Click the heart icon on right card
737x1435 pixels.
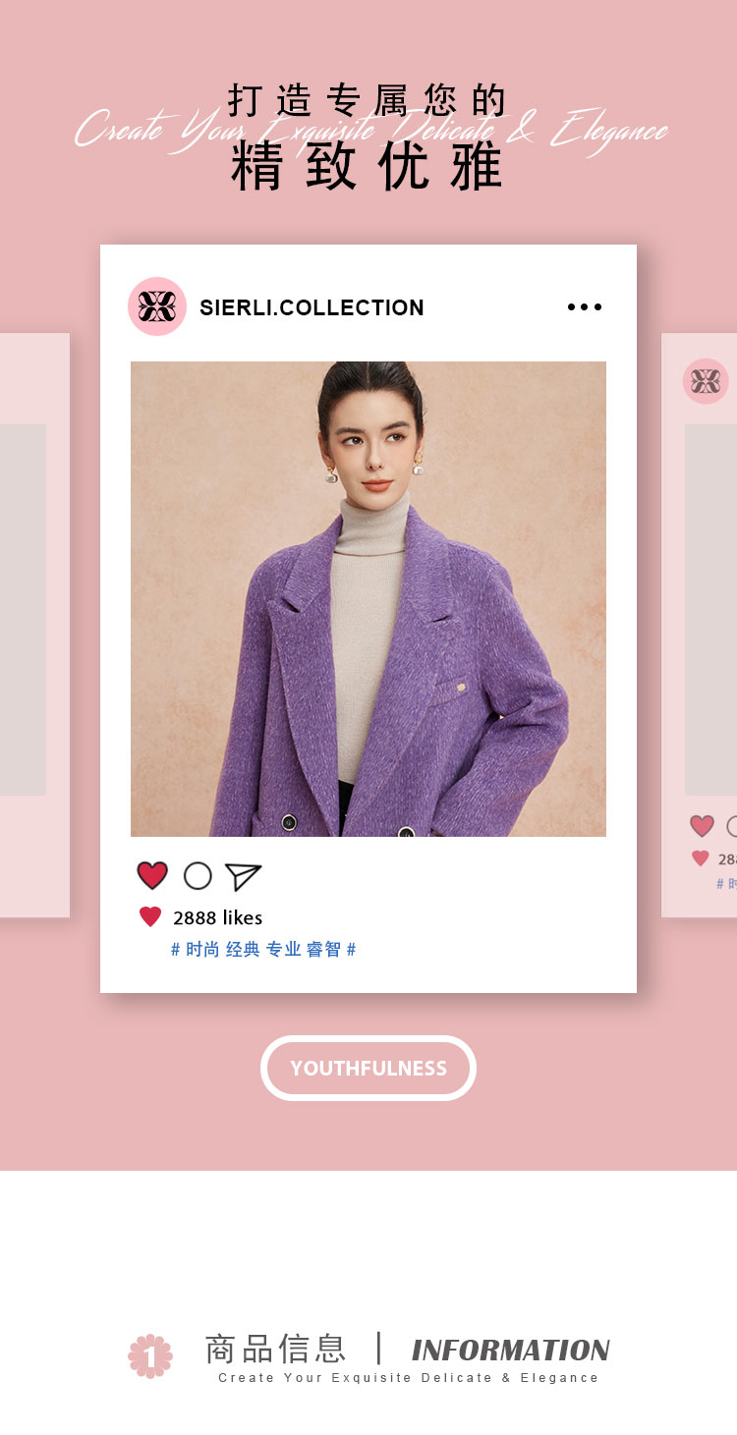[702, 826]
